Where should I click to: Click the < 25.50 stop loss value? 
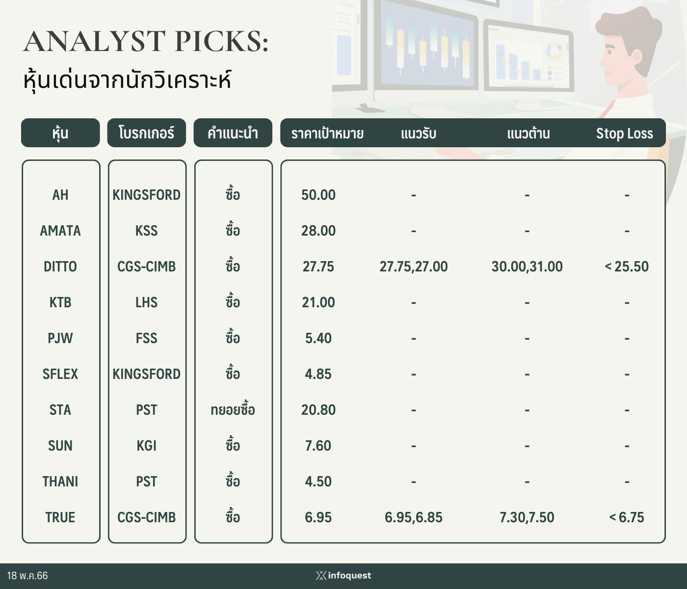point(627,267)
